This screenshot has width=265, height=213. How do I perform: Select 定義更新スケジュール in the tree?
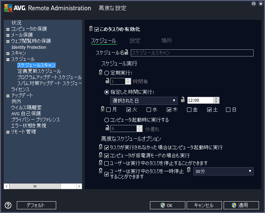click(x=39, y=71)
